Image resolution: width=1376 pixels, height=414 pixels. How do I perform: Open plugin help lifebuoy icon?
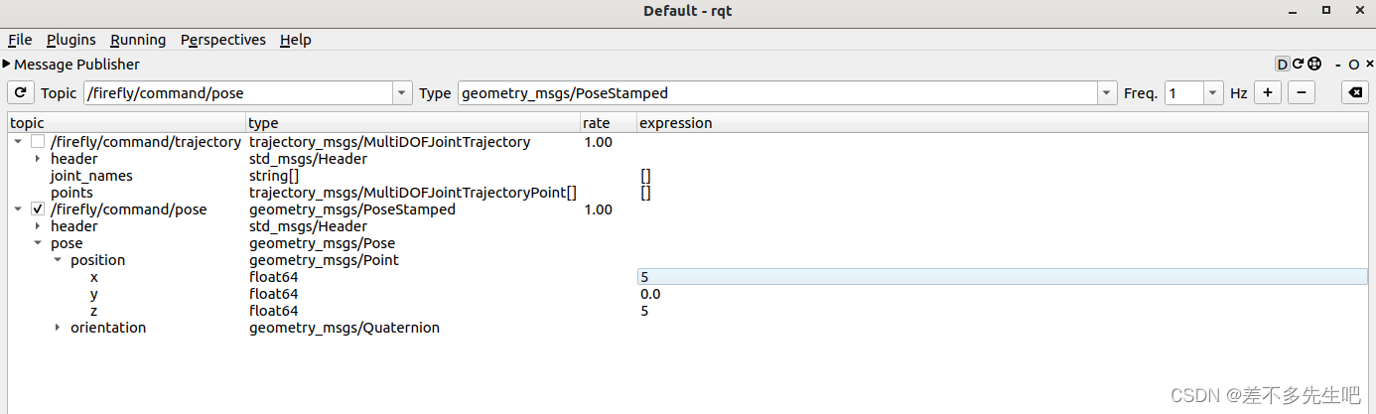coord(1314,64)
